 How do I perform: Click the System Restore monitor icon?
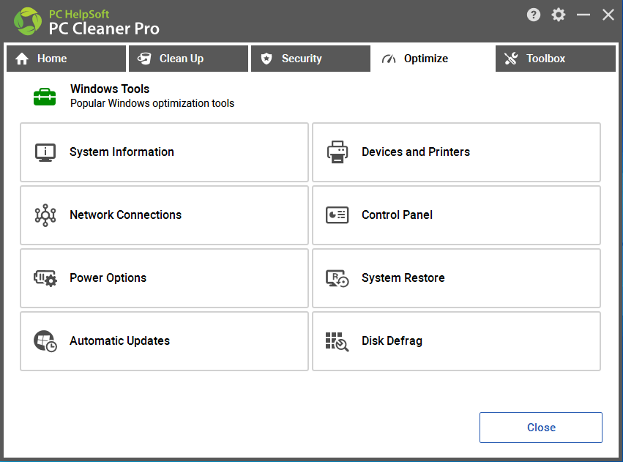pyautogui.click(x=337, y=278)
